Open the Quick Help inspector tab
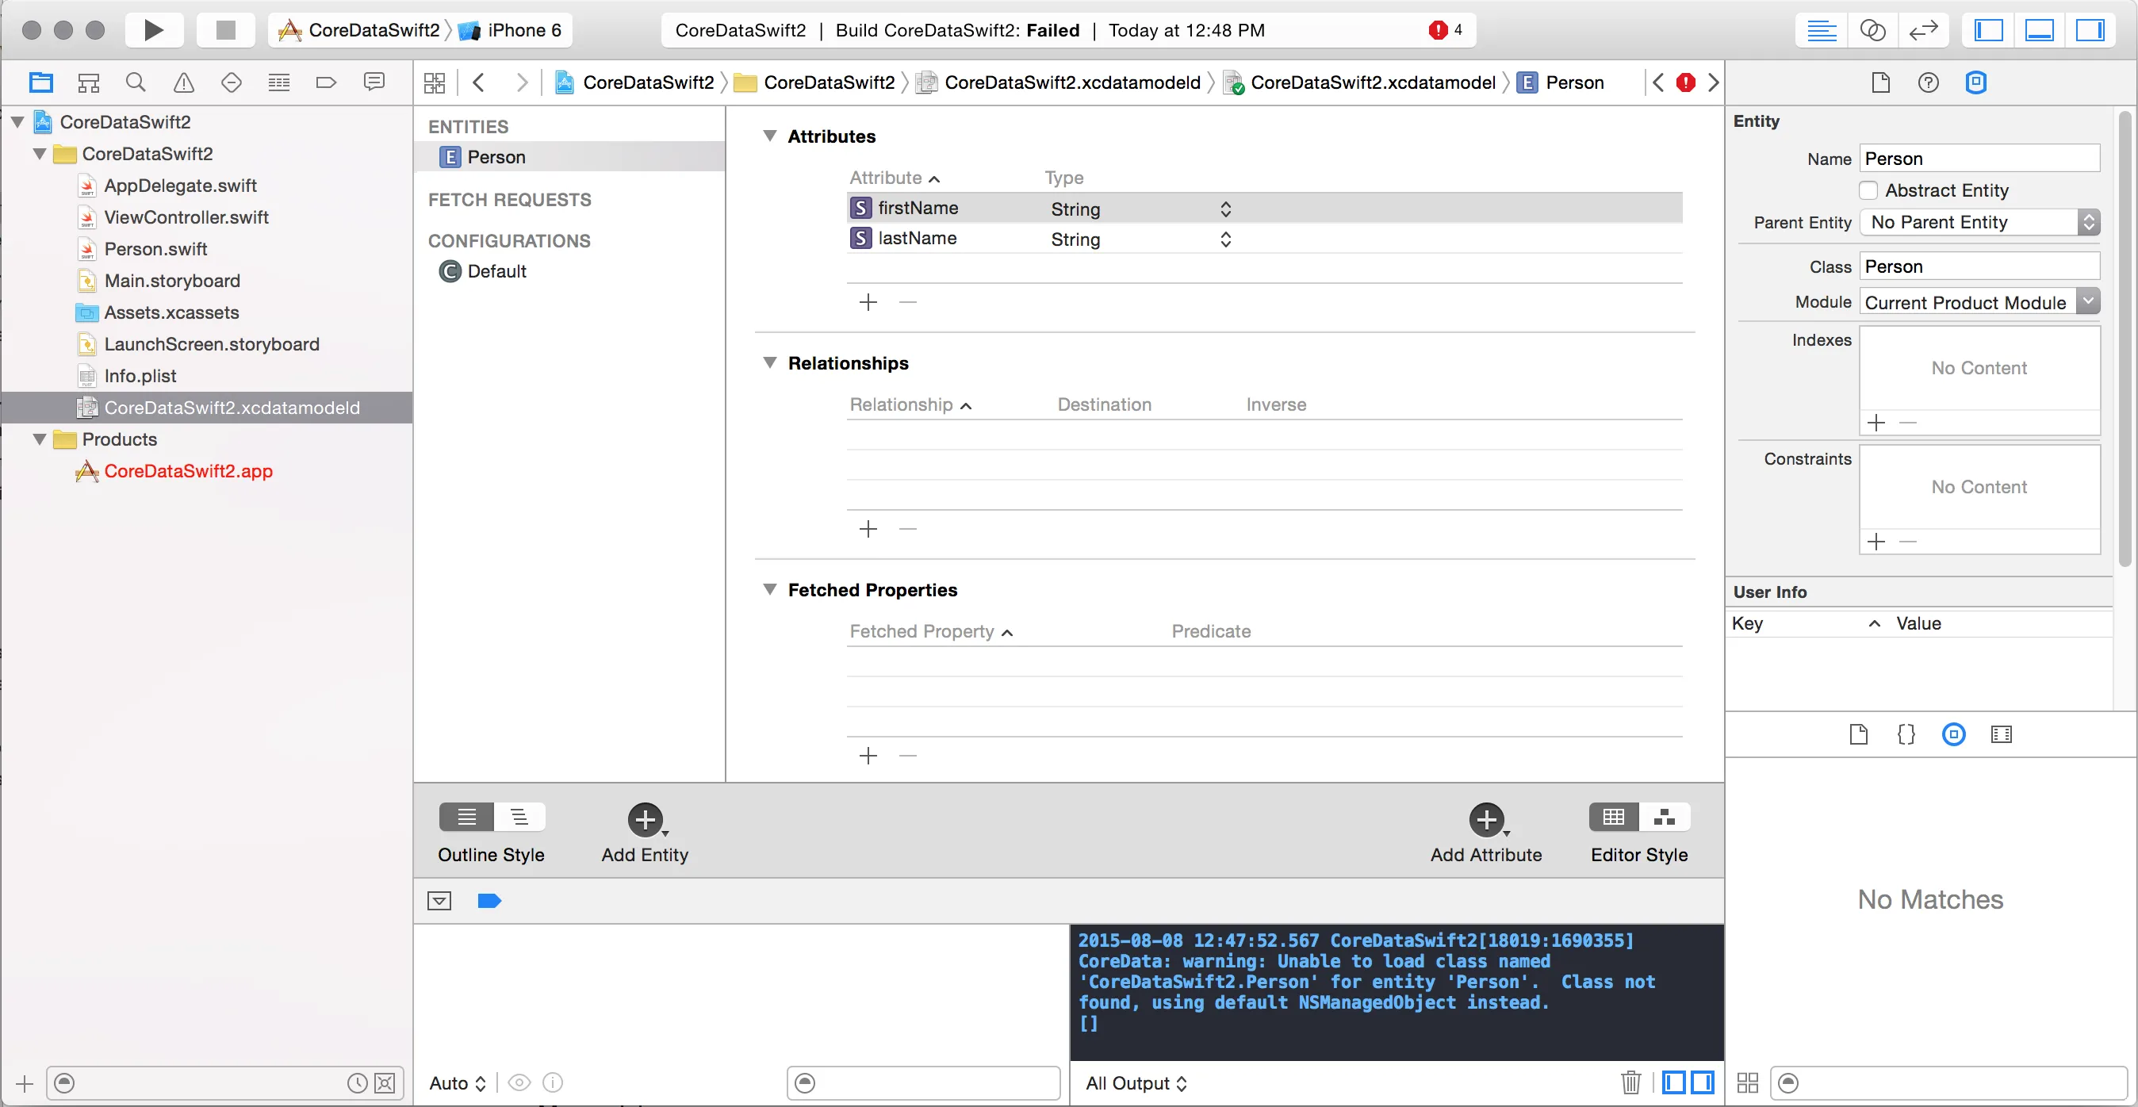 pos(1928,82)
